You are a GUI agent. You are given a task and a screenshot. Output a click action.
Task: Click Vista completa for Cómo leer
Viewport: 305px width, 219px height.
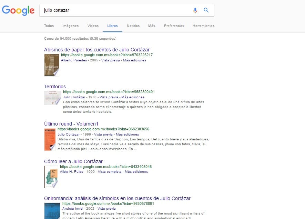[x=110, y=172]
